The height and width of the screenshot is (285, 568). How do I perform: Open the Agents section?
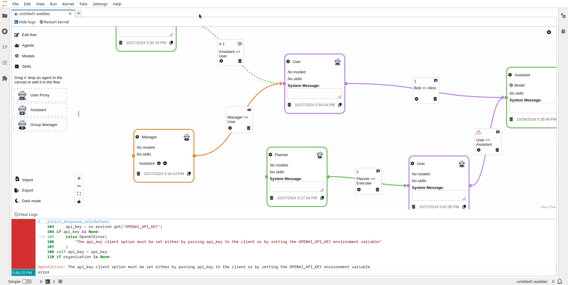click(28, 46)
